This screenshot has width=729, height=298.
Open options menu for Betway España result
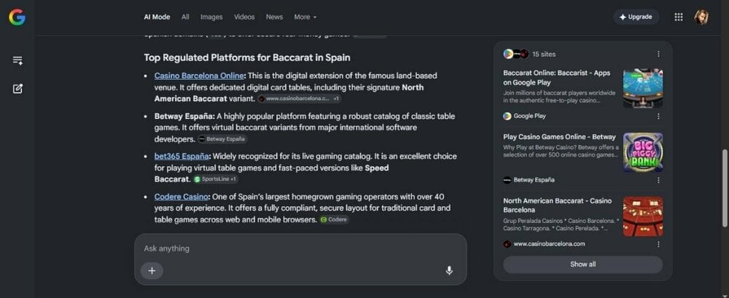[x=658, y=180]
